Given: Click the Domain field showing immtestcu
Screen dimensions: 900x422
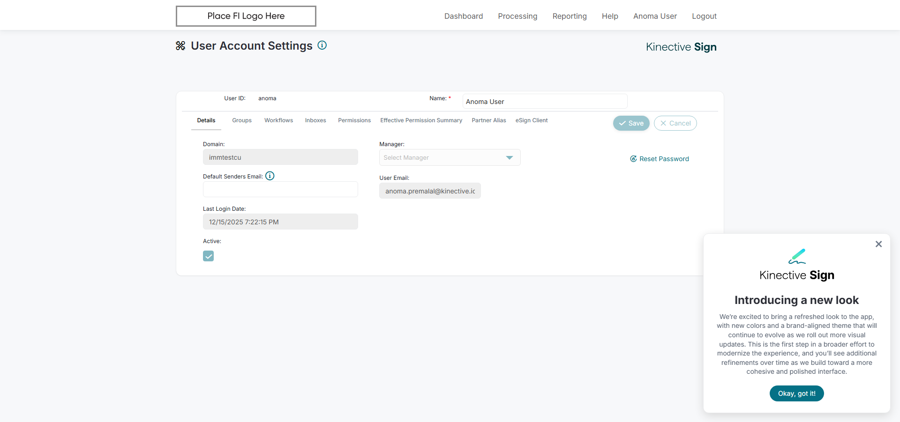Looking at the screenshot, I should (x=280, y=157).
